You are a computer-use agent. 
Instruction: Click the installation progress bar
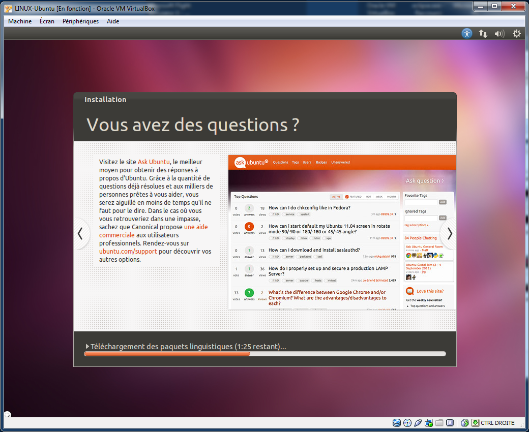pos(265,354)
